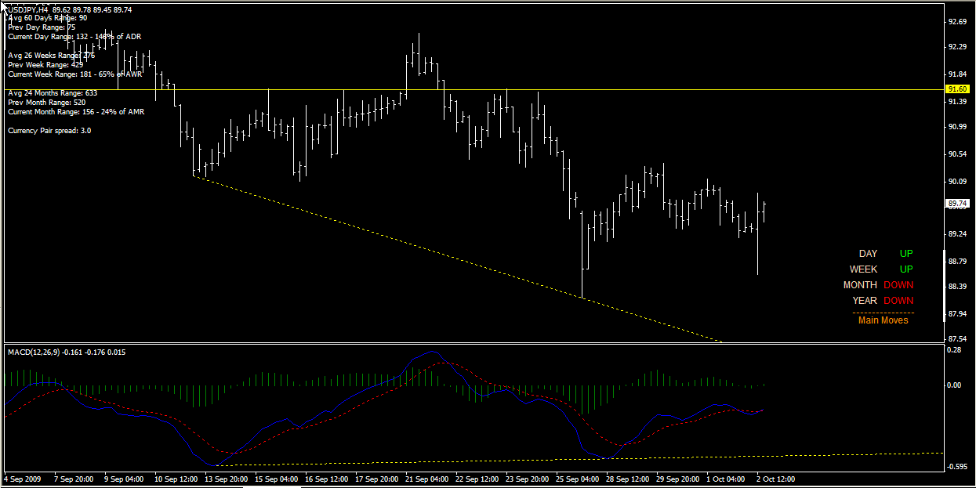The height and width of the screenshot is (488, 976).
Task: Click the 90.54 price scale value
Action: [x=956, y=155]
